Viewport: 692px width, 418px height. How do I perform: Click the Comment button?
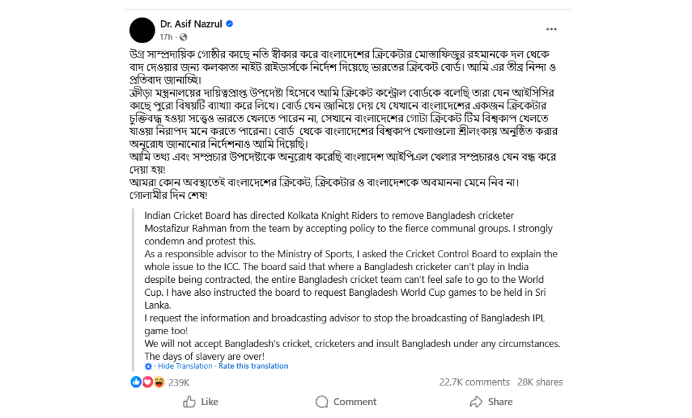click(346, 402)
